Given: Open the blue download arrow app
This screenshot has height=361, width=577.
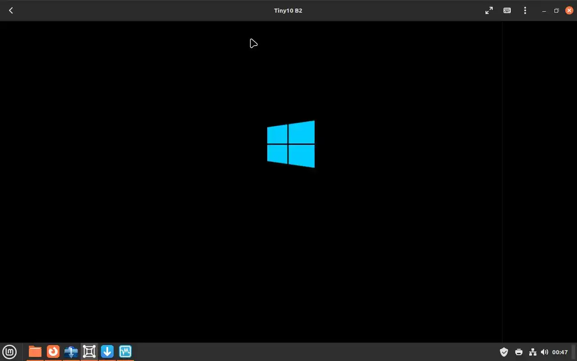Looking at the screenshot, I should (107, 352).
